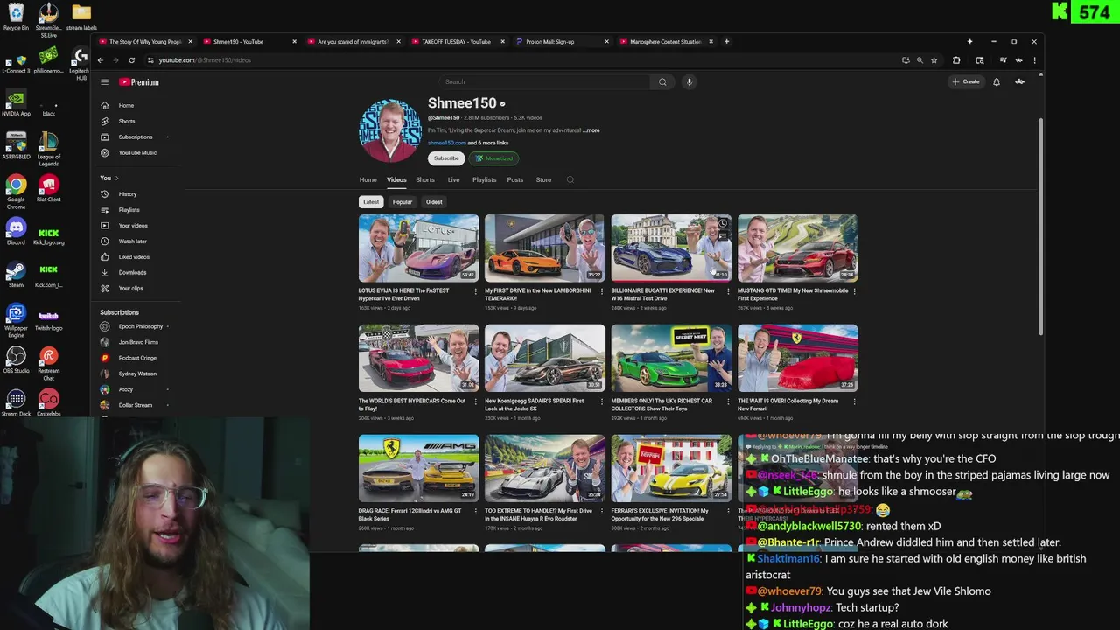Switch to the channel Playlists tab
Viewport: 1120px width, 630px height.
click(x=484, y=179)
